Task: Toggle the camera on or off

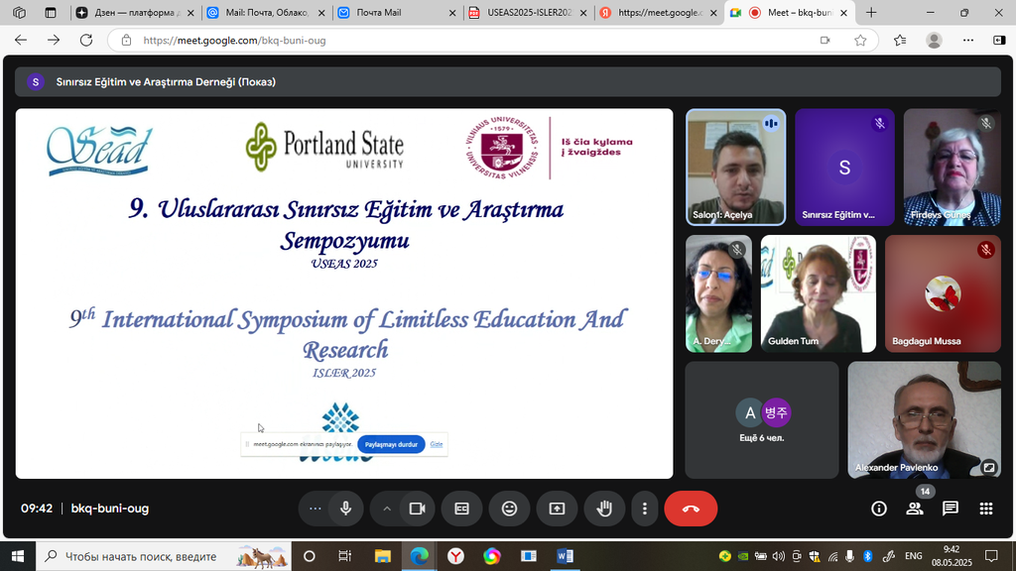Action: 418,509
